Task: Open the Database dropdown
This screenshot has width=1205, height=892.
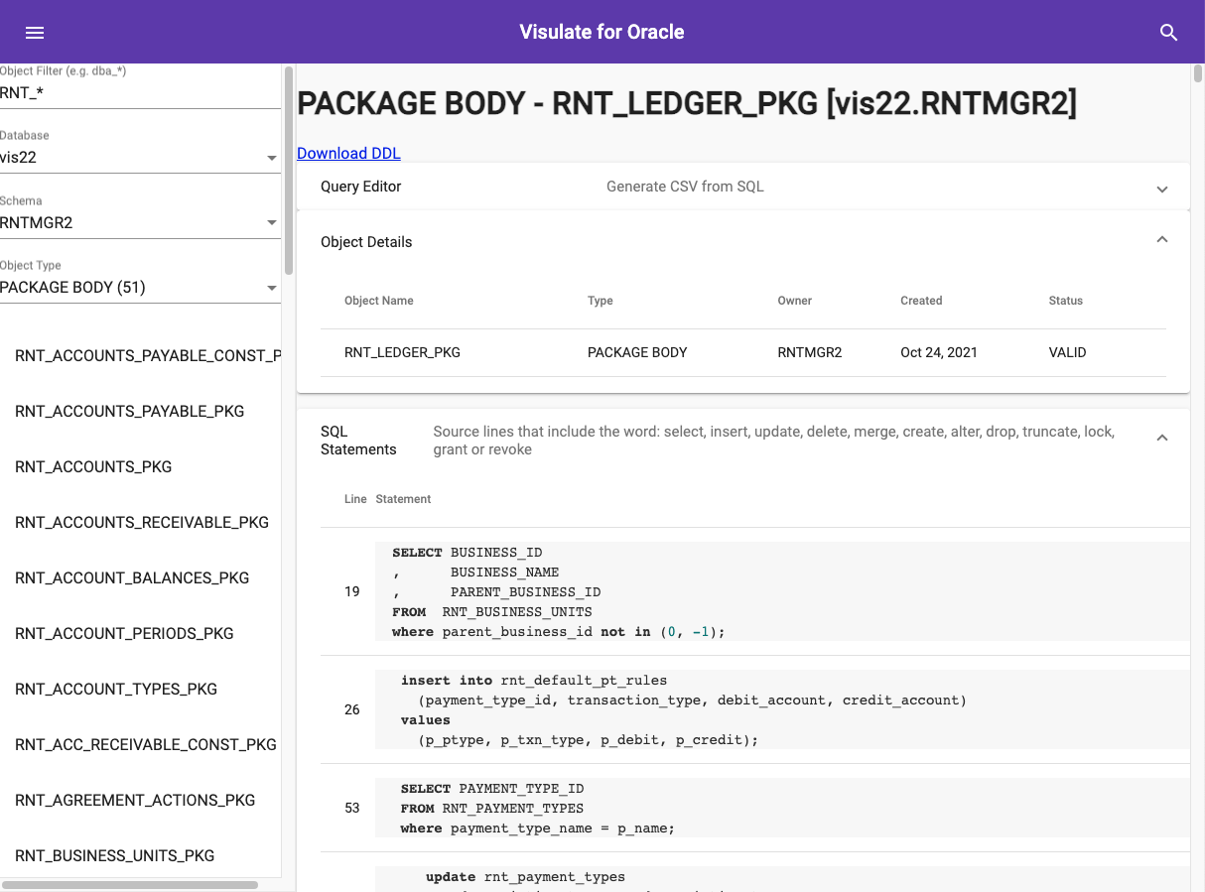Action: tap(139, 158)
